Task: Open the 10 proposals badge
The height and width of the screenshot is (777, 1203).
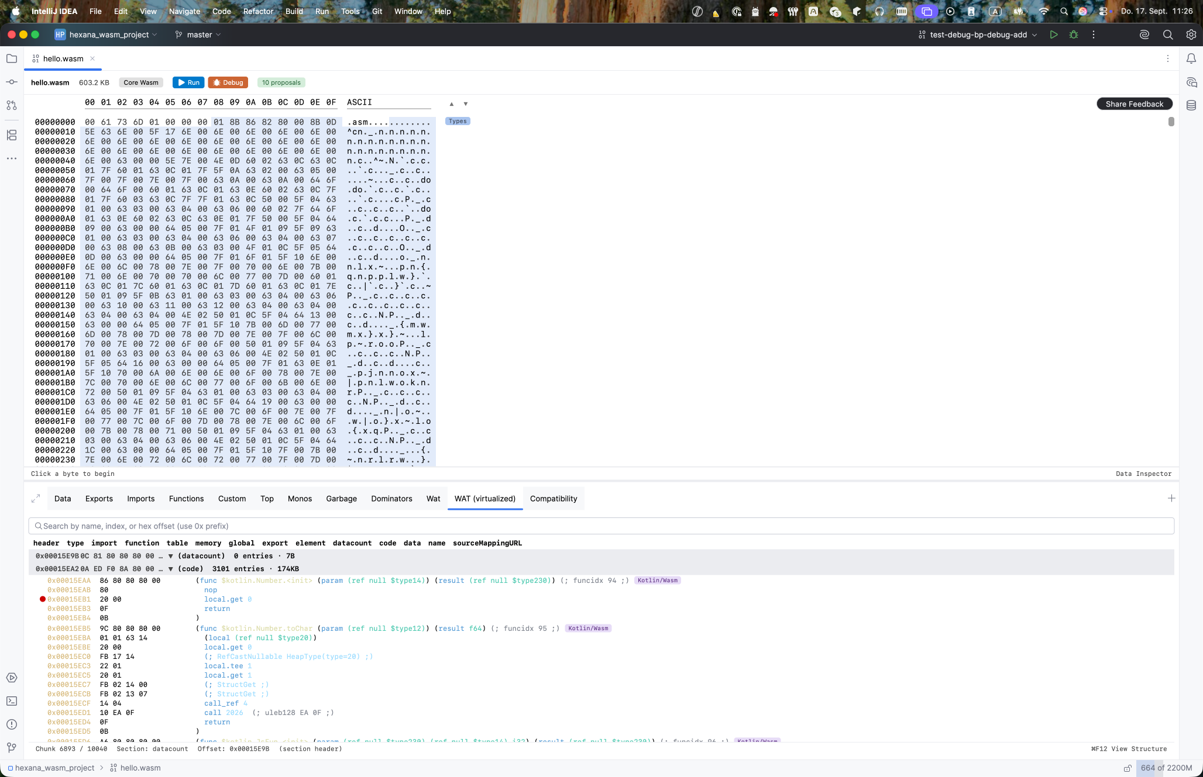Action: [281, 82]
